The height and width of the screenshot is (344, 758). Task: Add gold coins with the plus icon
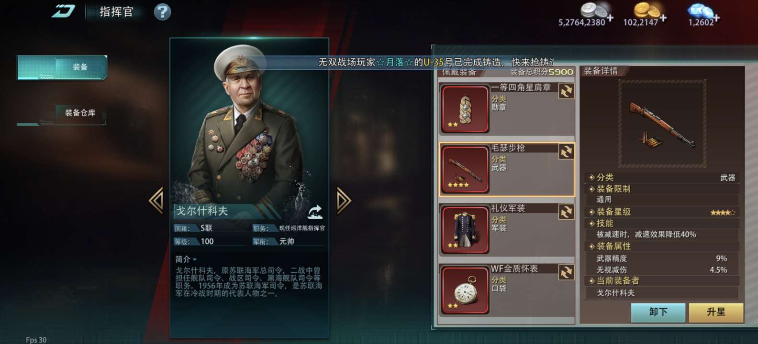(663, 18)
